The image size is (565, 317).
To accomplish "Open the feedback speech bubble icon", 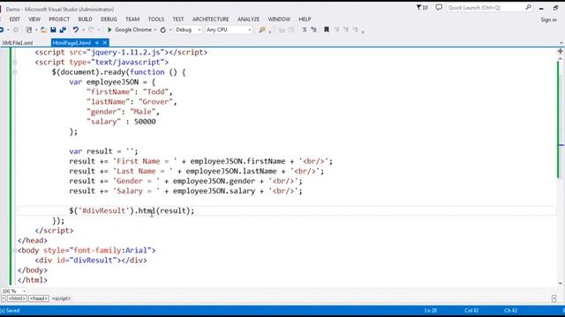I will (x=439, y=7).
